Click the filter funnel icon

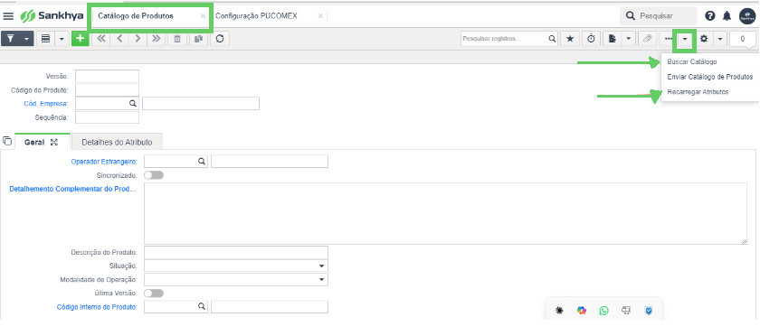point(10,39)
